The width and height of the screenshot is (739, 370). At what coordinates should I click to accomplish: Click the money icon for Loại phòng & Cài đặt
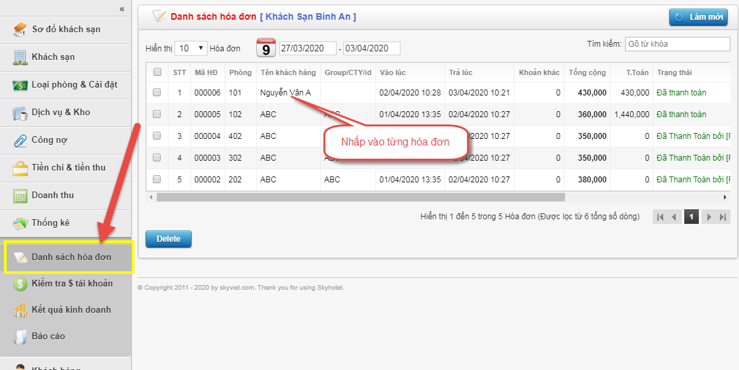(x=20, y=85)
